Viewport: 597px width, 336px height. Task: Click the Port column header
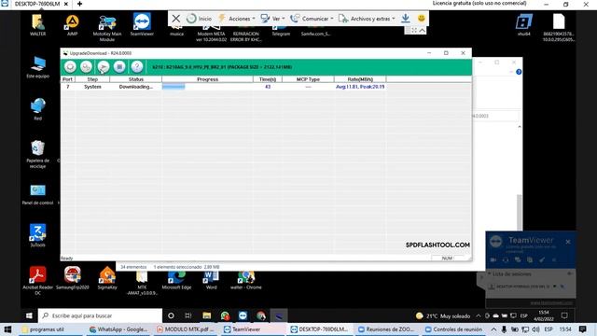pyautogui.click(x=68, y=79)
